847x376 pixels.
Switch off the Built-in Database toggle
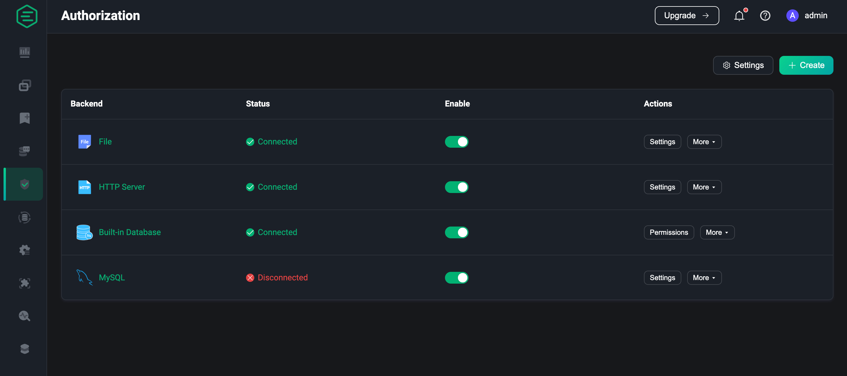(x=456, y=232)
